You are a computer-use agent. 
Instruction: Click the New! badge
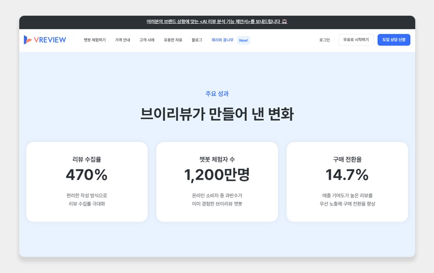(243, 40)
